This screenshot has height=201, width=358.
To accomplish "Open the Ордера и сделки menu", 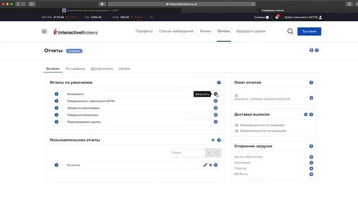I will pos(251,31).
